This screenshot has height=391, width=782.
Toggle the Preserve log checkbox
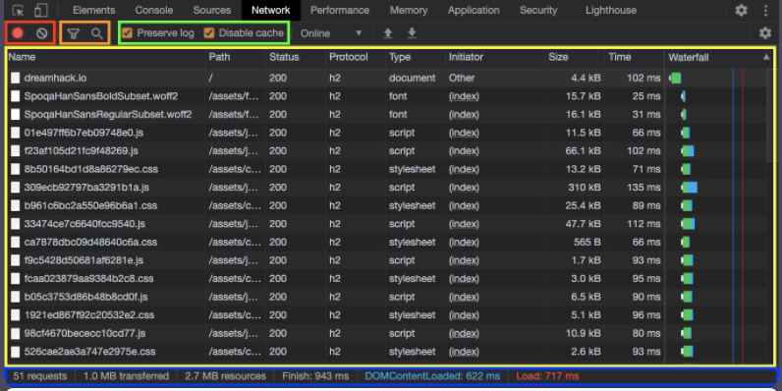pyautogui.click(x=127, y=33)
